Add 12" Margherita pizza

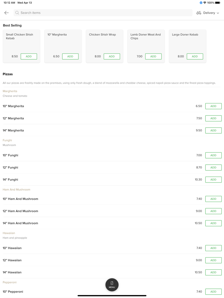[x=213, y=118]
